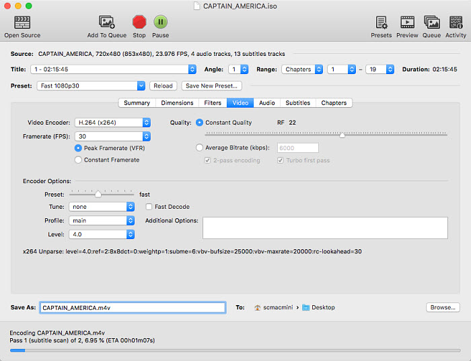
Task: Select Constant Framerate option
Action: tap(78, 160)
